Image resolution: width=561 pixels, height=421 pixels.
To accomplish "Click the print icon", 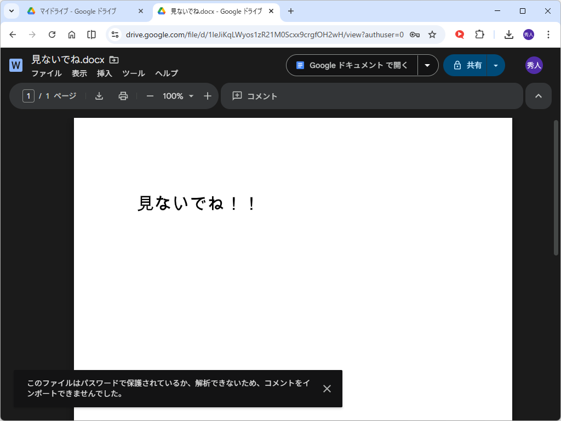I will point(123,96).
